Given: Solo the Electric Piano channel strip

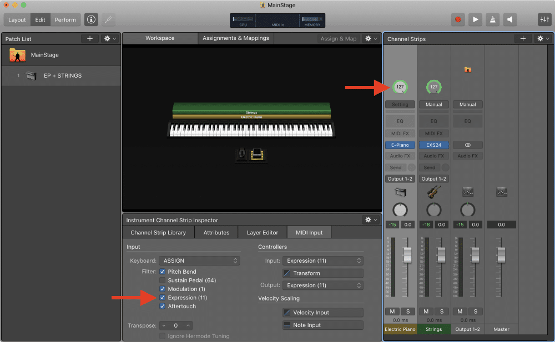Looking at the screenshot, I should pos(408,311).
